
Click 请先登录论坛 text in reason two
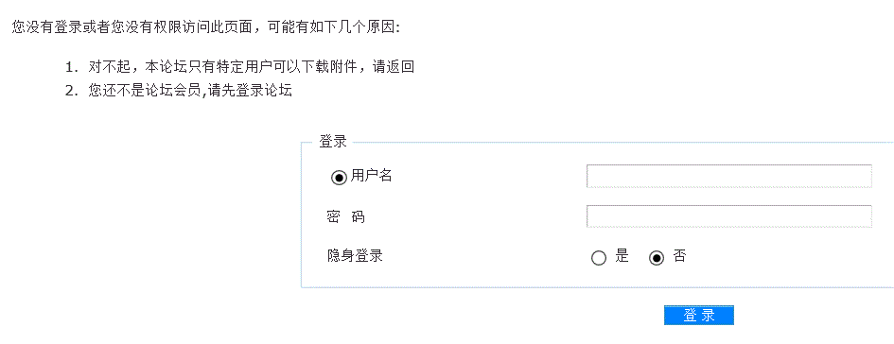tap(250, 91)
